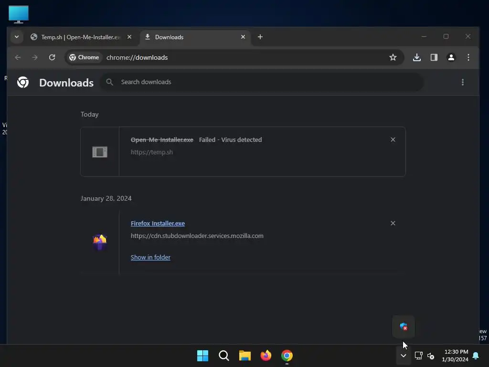Viewport: 489px width, 367px height.
Task: Toggle the side panel icon
Action: 434,57
